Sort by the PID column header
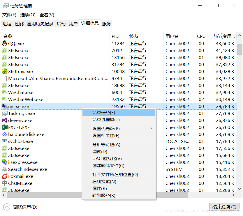243x216 pixels. click(118, 36)
